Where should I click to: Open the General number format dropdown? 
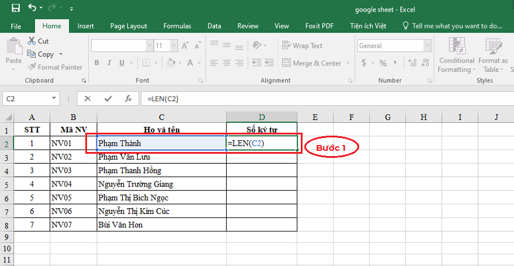(x=427, y=46)
